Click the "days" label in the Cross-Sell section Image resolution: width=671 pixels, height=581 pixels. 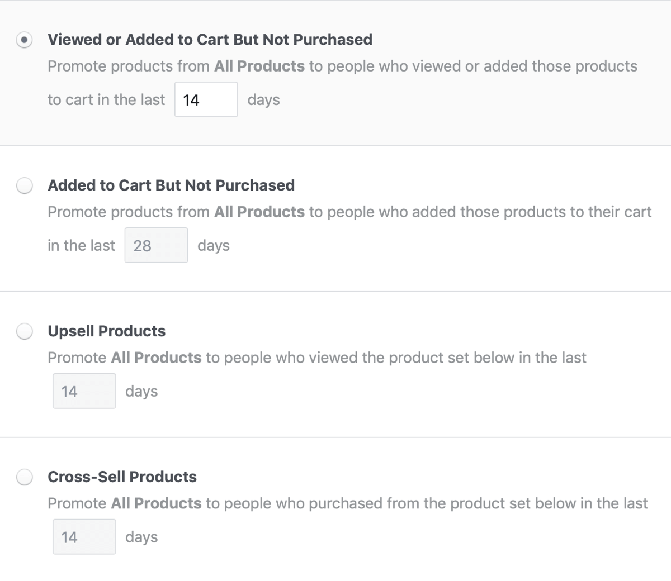[x=141, y=537]
